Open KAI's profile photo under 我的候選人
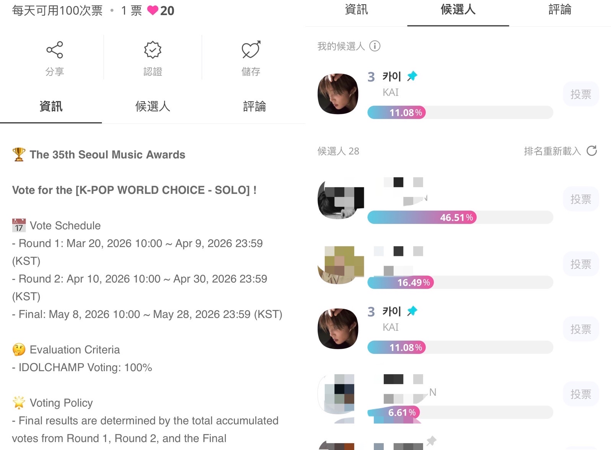 [338, 94]
